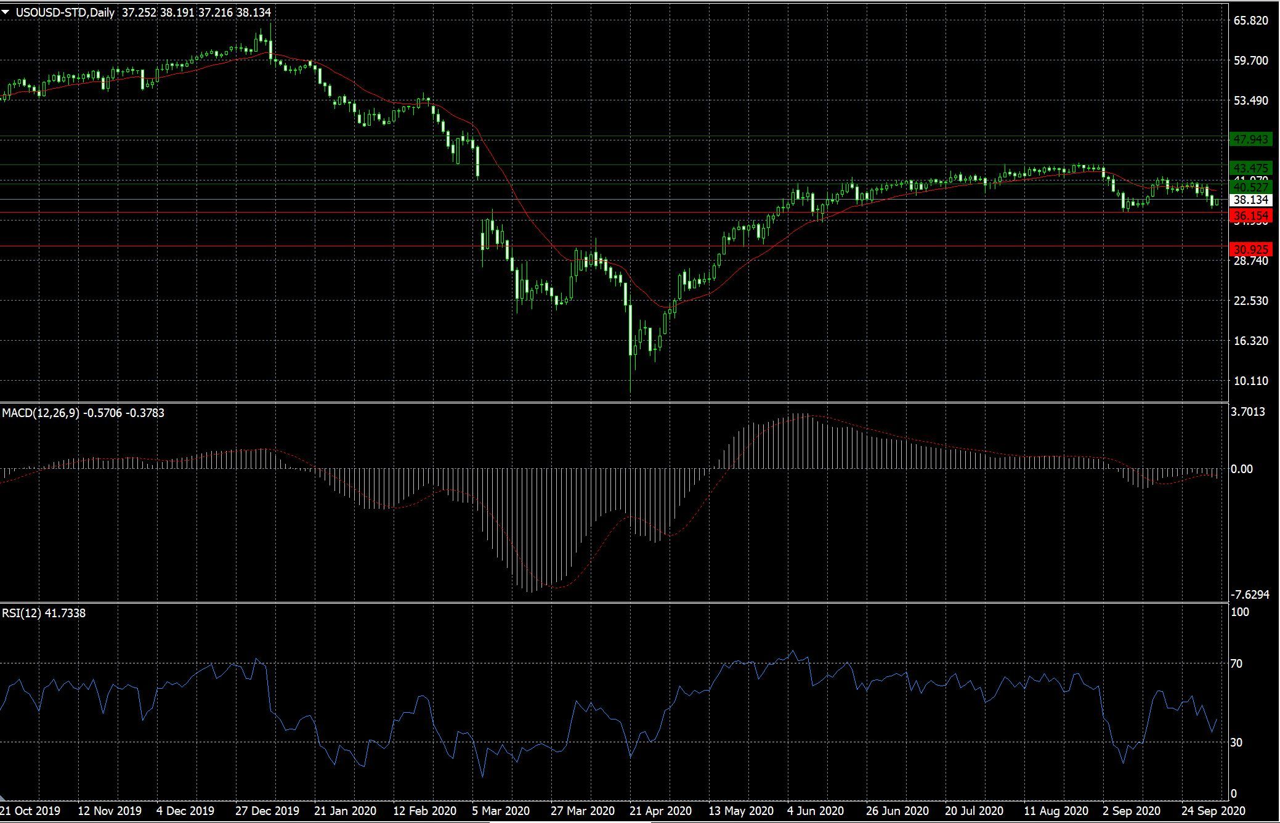Select the green 40.527 price level tag

[x=1250, y=187]
